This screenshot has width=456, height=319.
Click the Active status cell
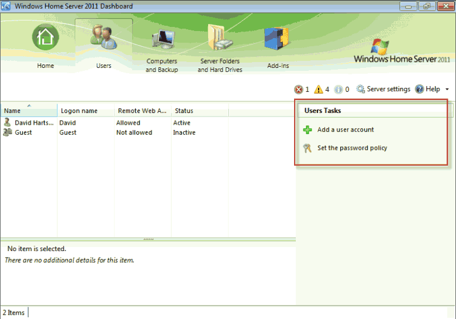click(x=182, y=123)
